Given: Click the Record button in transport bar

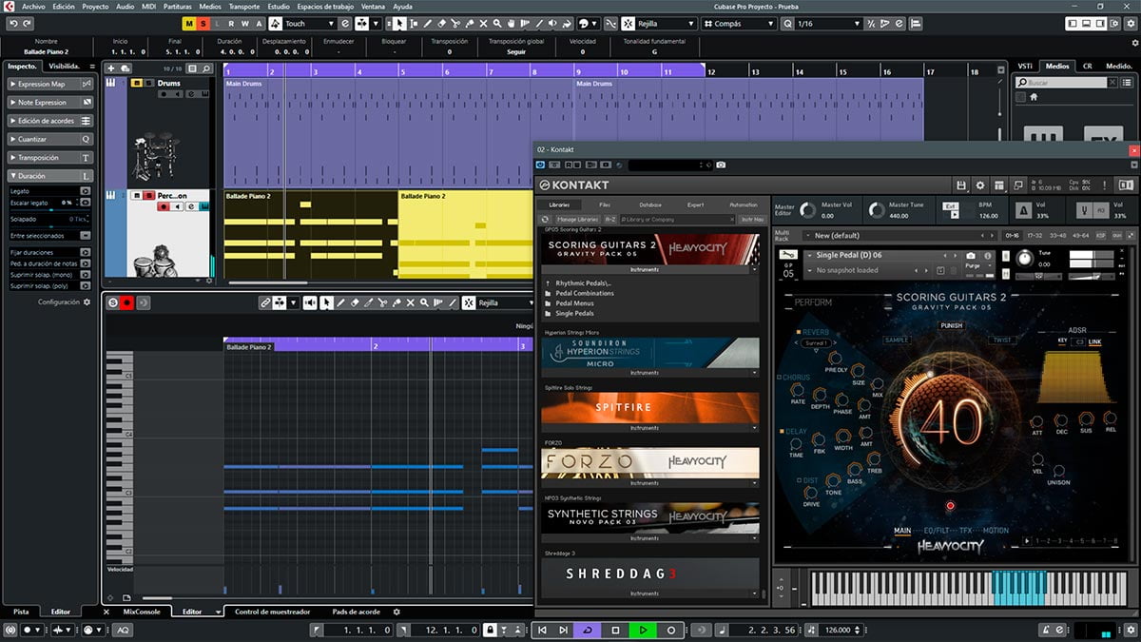Looking at the screenshot, I should click(x=671, y=630).
